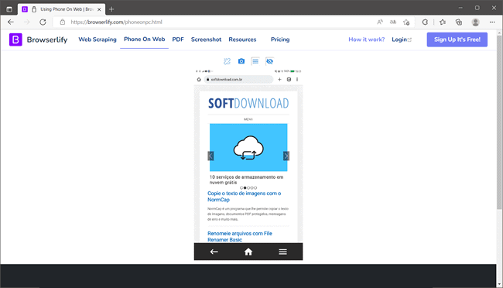The width and height of the screenshot is (503, 288).
Task: Refresh the page in Edge
Action: tap(43, 22)
